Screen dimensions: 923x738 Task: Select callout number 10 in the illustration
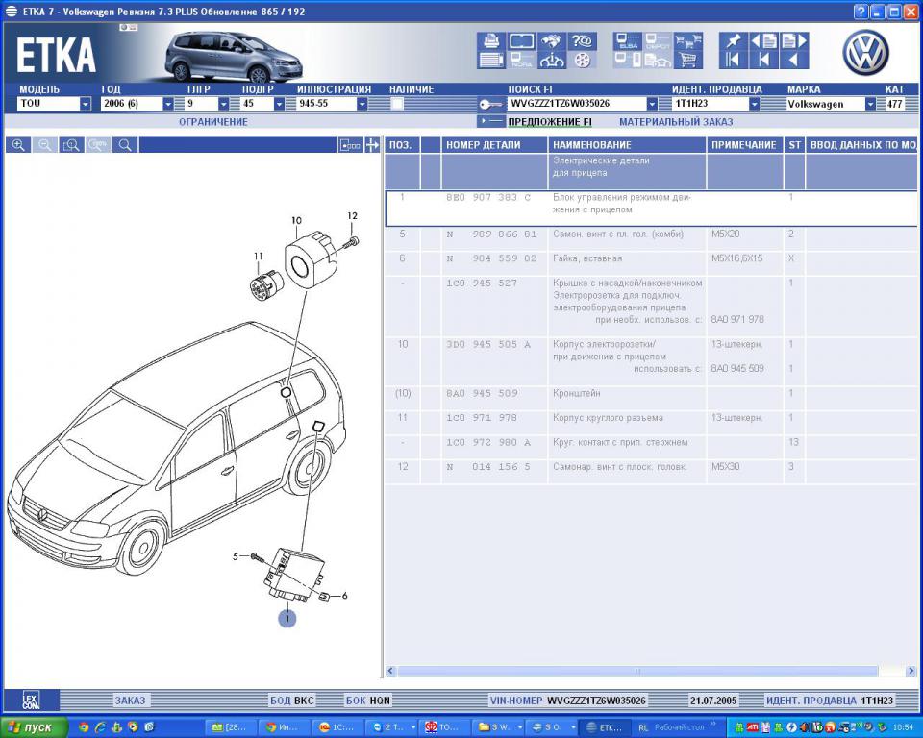[x=296, y=221]
